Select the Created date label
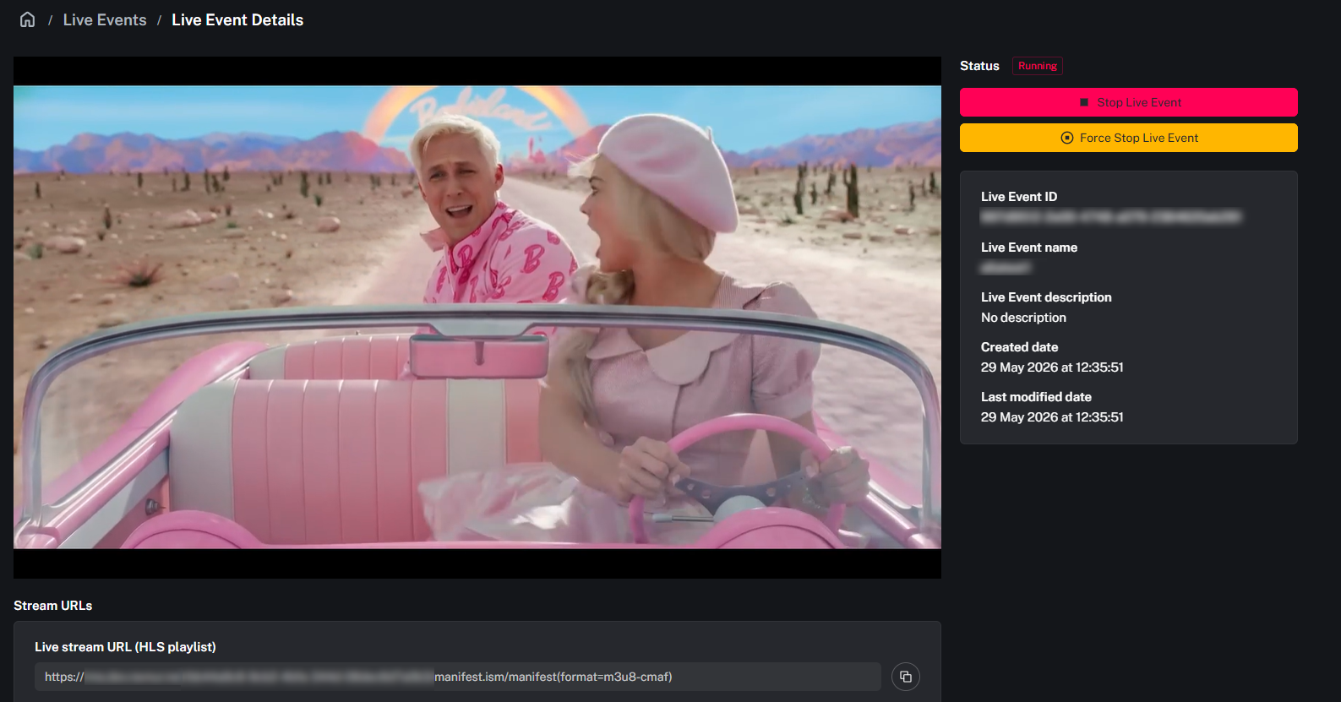The image size is (1341, 702). coord(1019,347)
